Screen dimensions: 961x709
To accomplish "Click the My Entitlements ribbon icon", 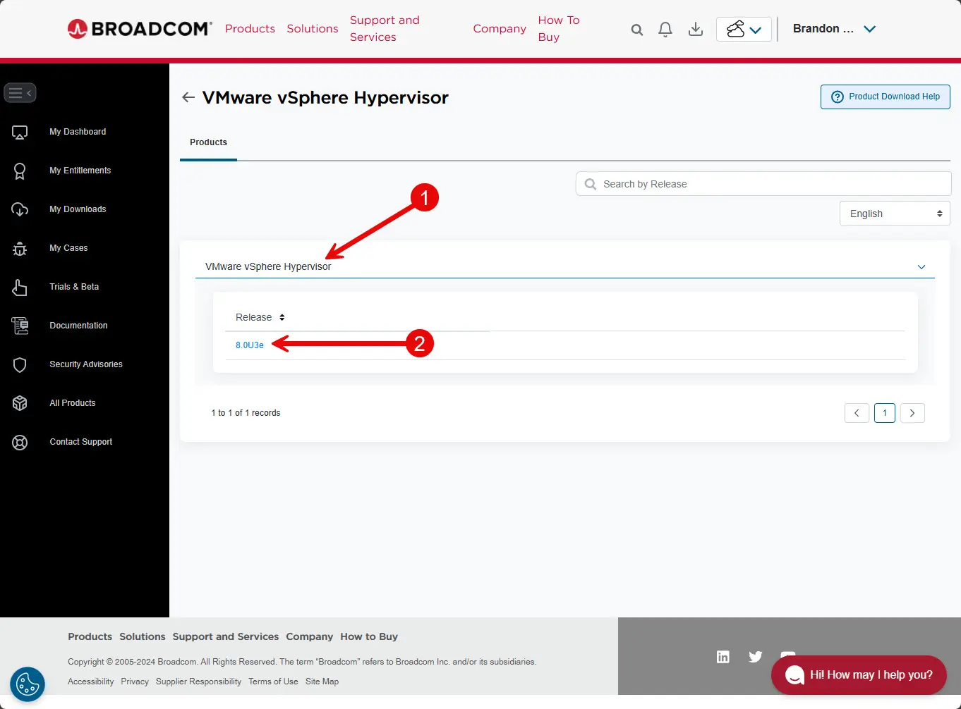I will [x=20, y=171].
